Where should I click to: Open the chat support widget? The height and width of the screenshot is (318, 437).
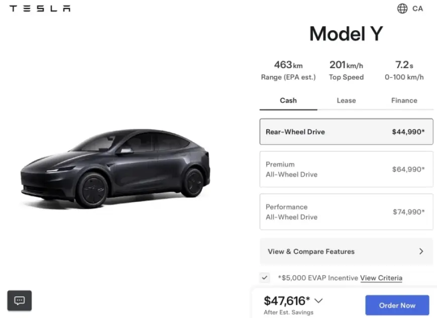(x=19, y=300)
